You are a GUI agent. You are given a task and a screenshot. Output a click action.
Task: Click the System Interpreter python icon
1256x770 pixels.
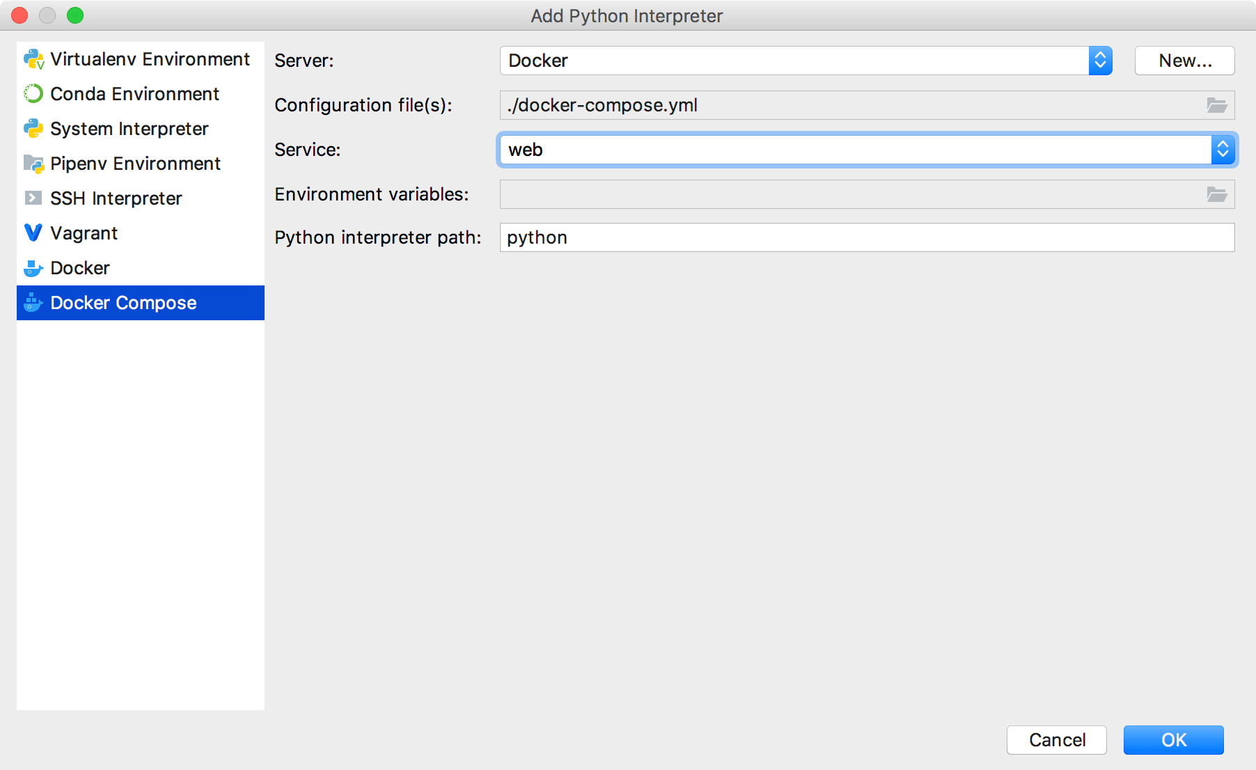point(33,129)
